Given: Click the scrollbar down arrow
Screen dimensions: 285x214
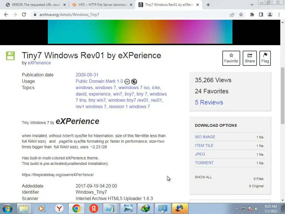Looking at the screenshot, I should pos(283,200).
